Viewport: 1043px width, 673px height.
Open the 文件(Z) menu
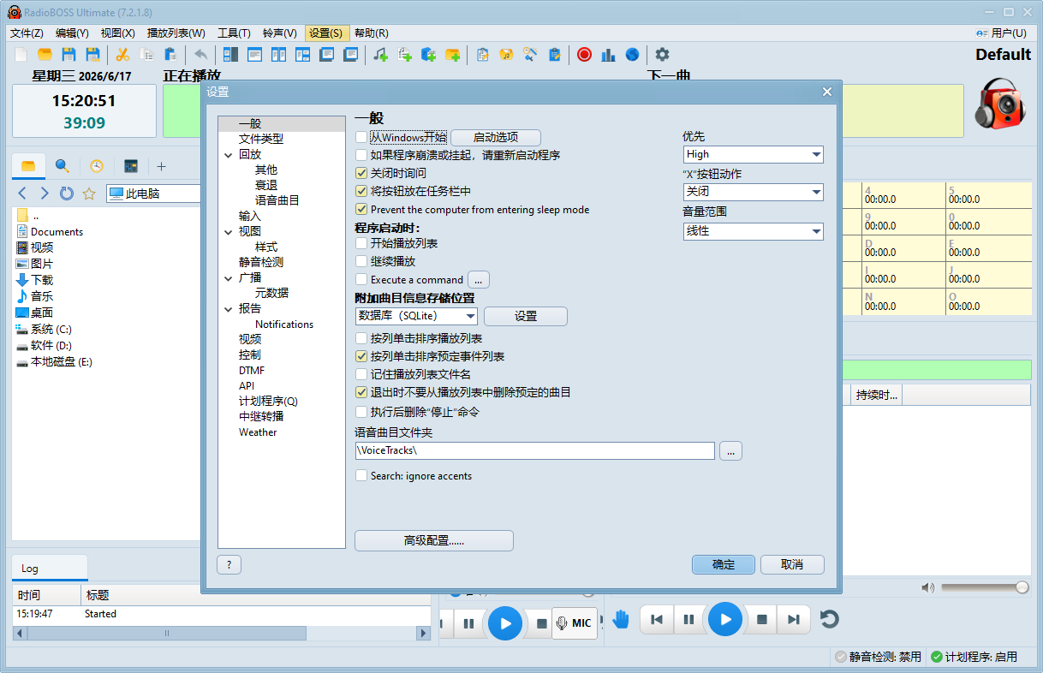pyautogui.click(x=27, y=33)
